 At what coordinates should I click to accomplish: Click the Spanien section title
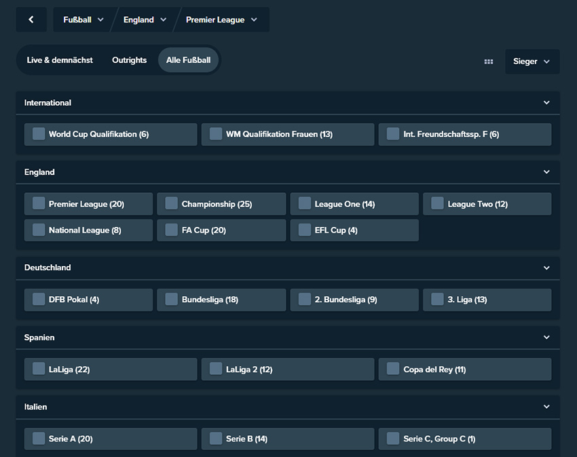pyautogui.click(x=39, y=337)
